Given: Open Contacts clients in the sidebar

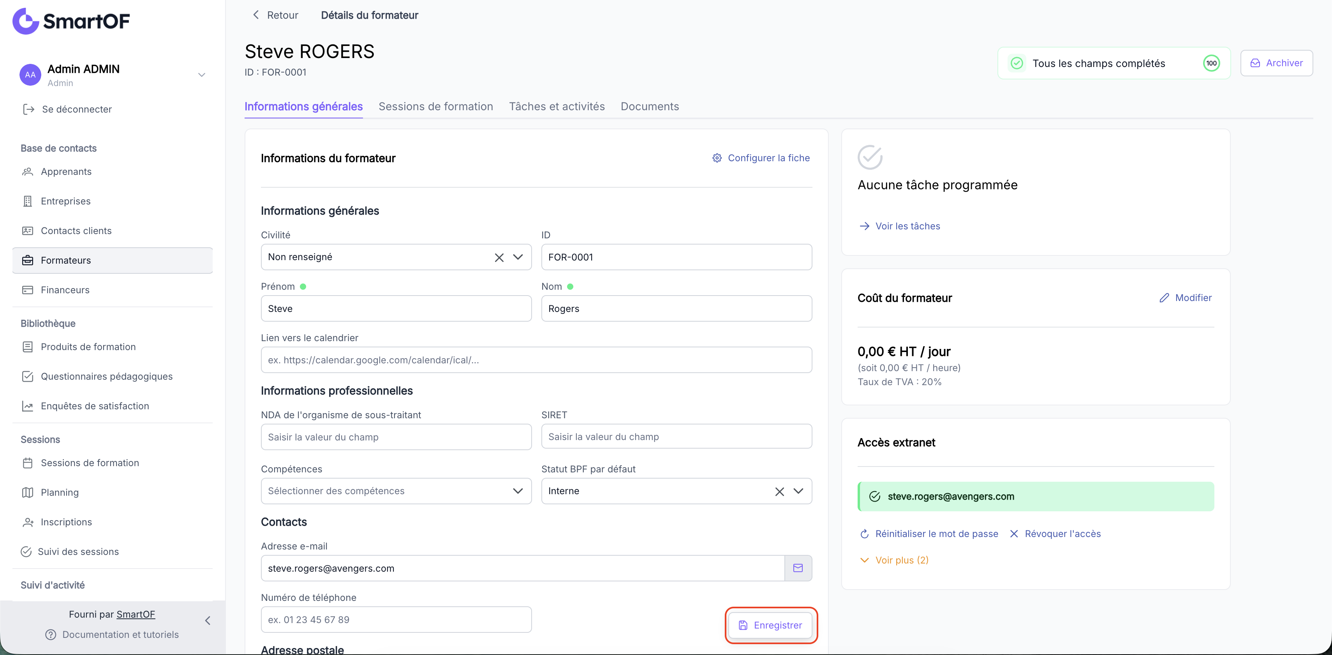Looking at the screenshot, I should (x=112, y=231).
